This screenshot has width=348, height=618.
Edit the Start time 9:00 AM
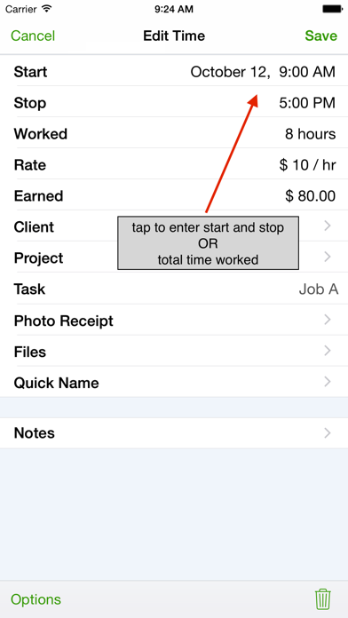307,72
